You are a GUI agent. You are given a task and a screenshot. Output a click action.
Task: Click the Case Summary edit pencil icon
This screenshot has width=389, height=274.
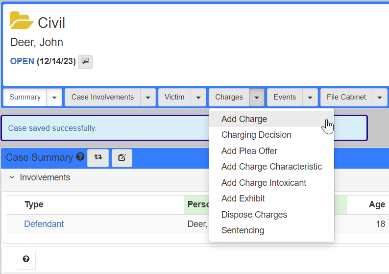(x=122, y=158)
